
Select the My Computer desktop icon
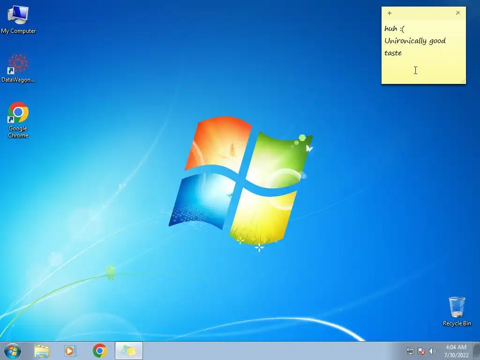(18, 19)
